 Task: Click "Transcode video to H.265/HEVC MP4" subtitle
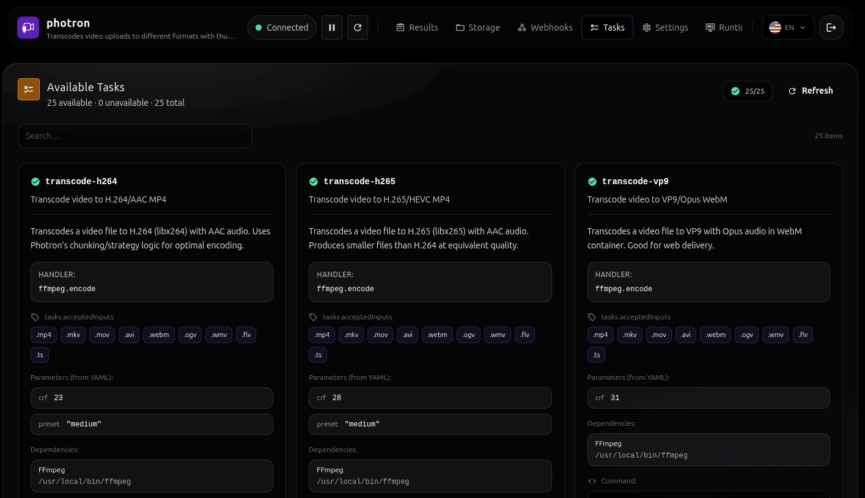379,199
